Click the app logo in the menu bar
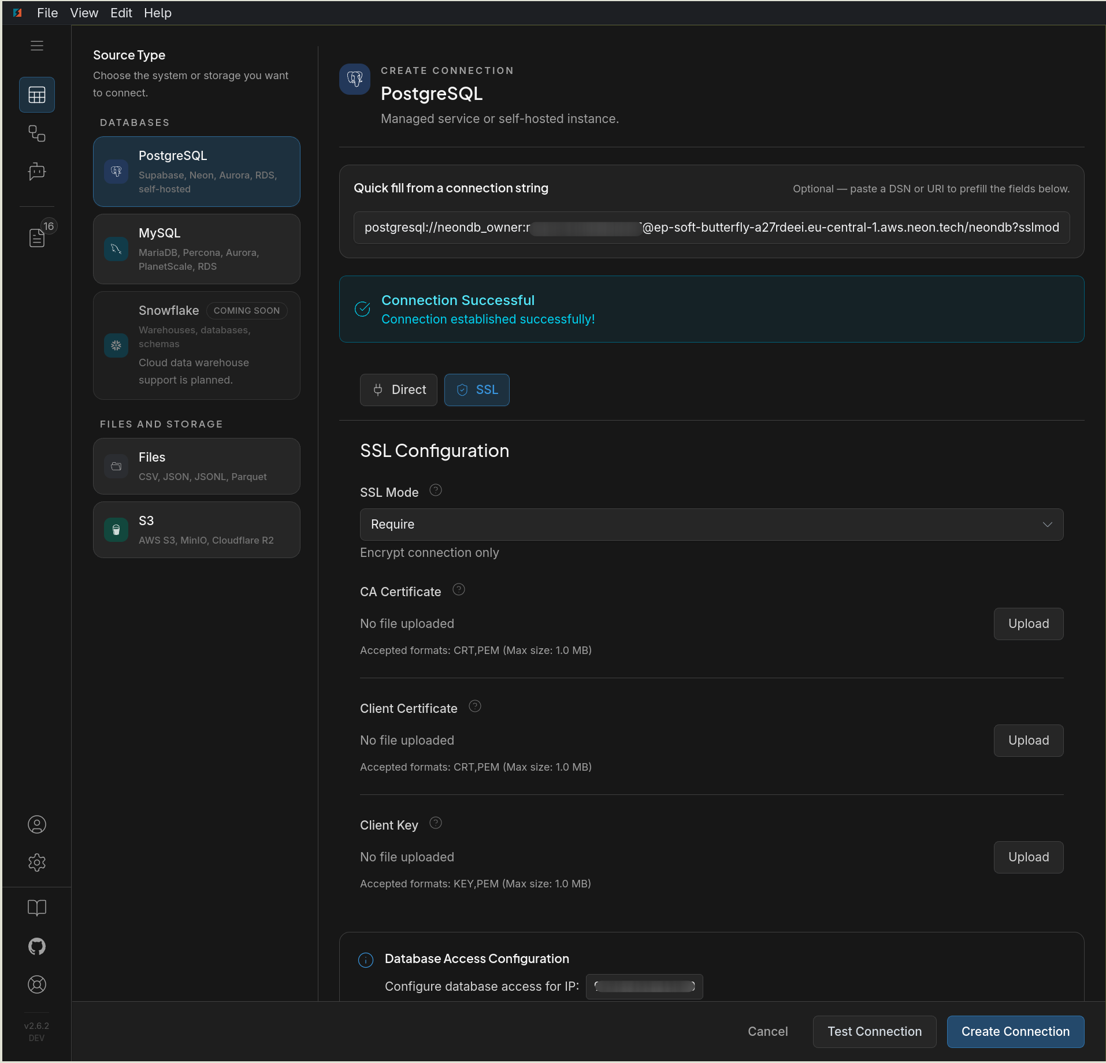The width and height of the screenshot is (1106, 1063). pyautogui.click(x=17, y=13)
